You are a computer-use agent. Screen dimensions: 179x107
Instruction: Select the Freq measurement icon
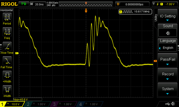7,32
